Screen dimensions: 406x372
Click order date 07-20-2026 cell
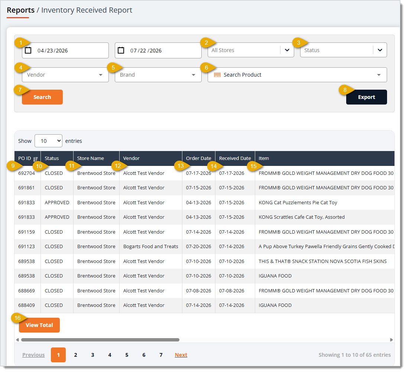pyautogui.click(x=199, y=247)
